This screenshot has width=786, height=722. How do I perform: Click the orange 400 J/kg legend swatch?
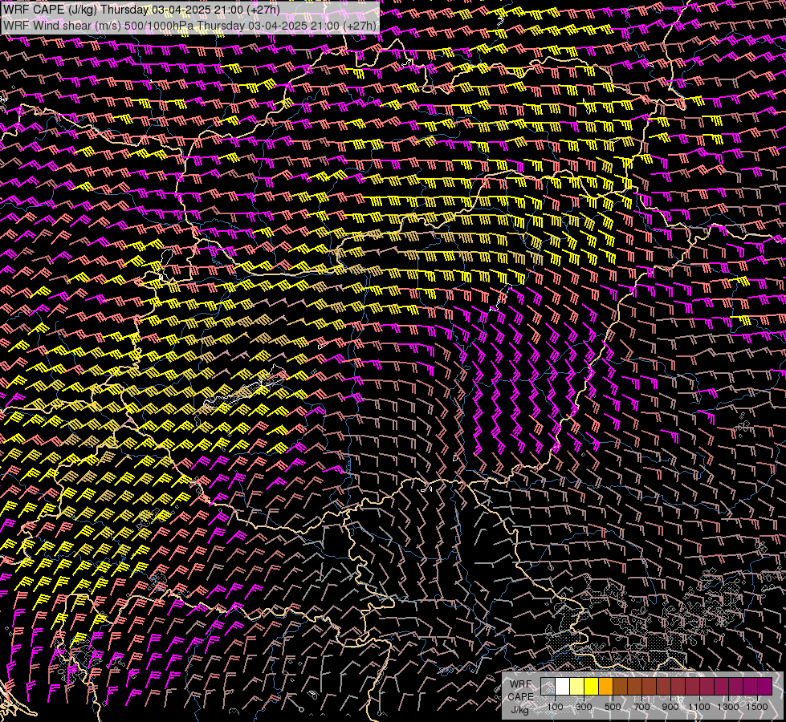coord(605,687)
